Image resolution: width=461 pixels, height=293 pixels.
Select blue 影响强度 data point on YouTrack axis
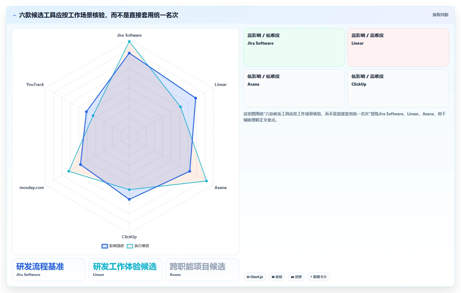pyautogui.click(x=86, y=112)
